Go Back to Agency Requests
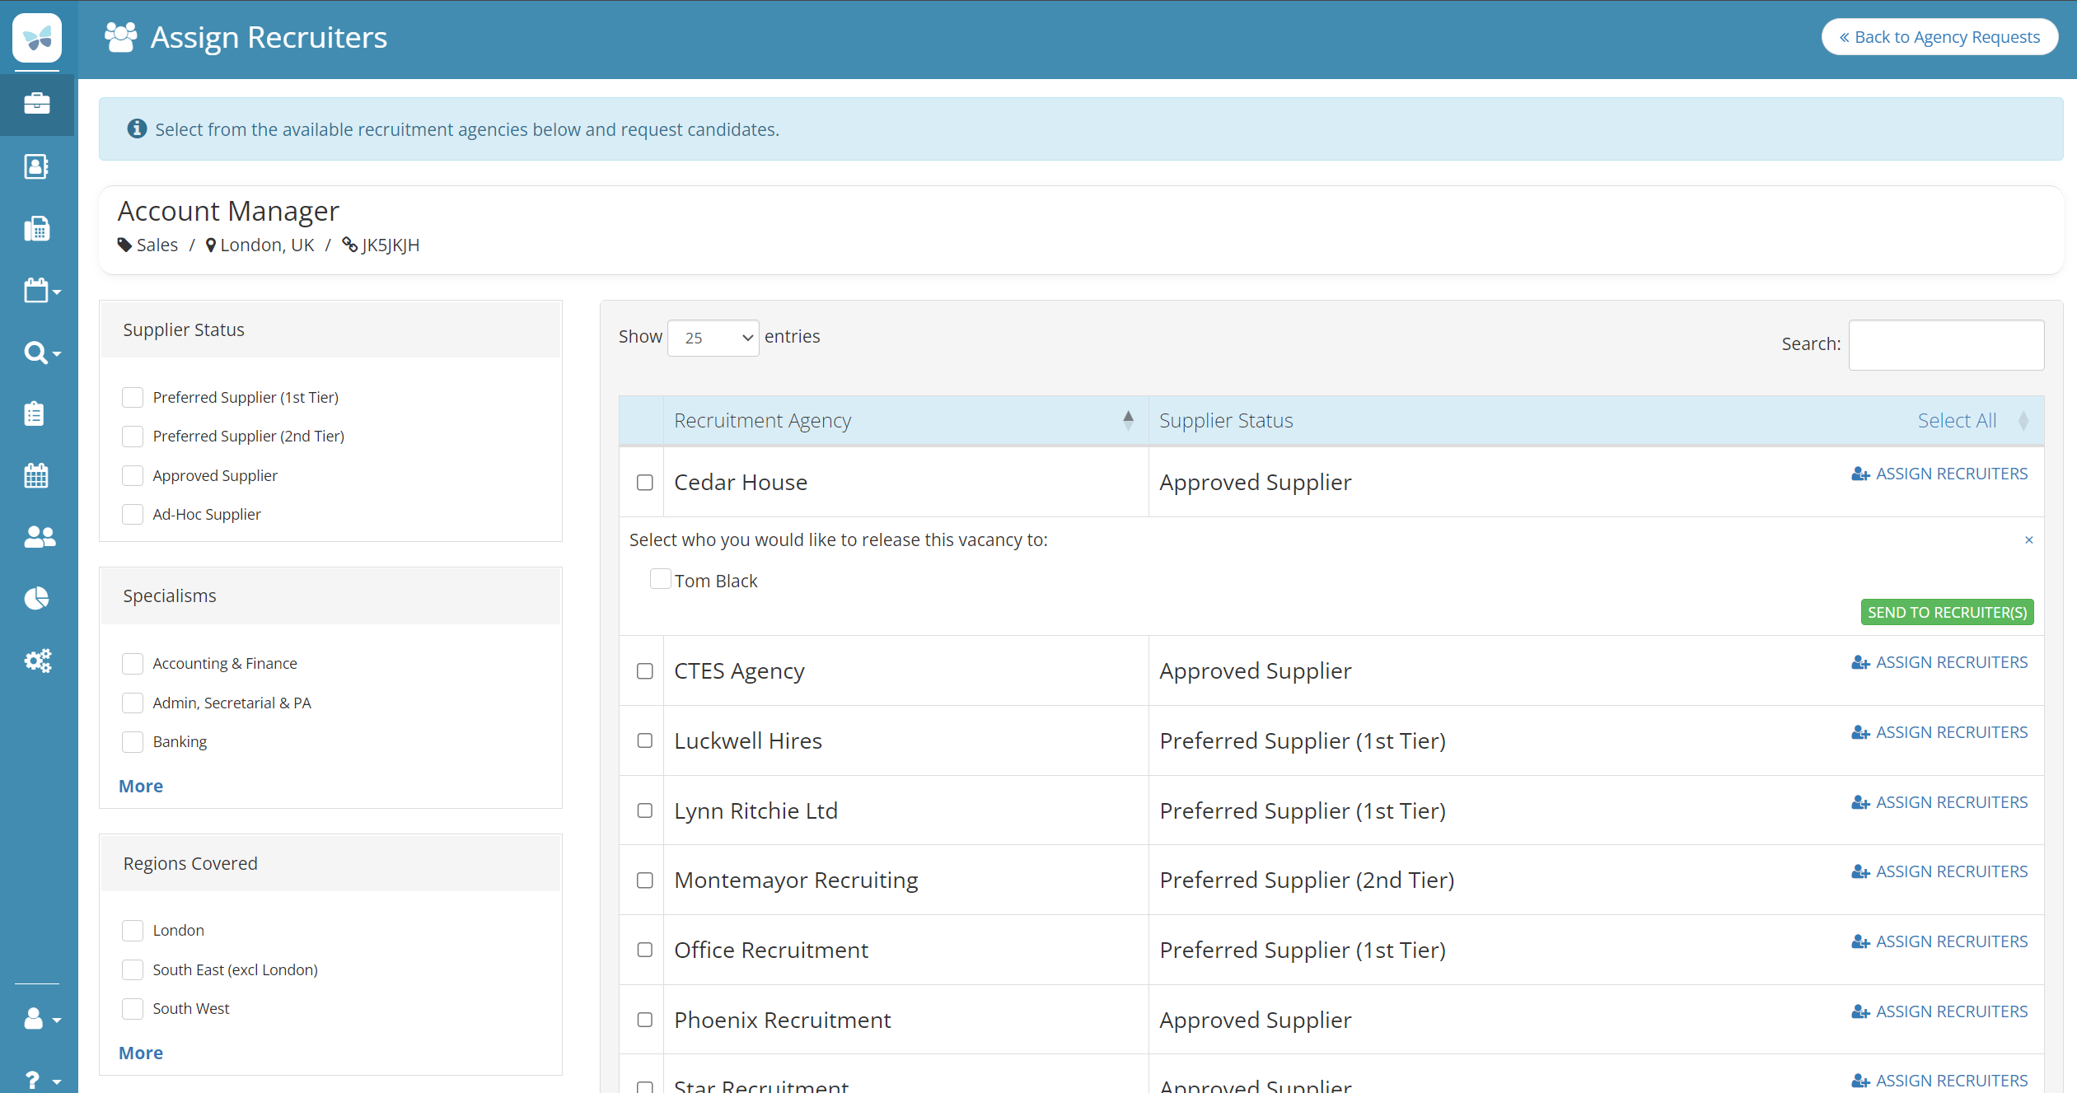This screenshot has width=2077, height=1093. 1939,37
